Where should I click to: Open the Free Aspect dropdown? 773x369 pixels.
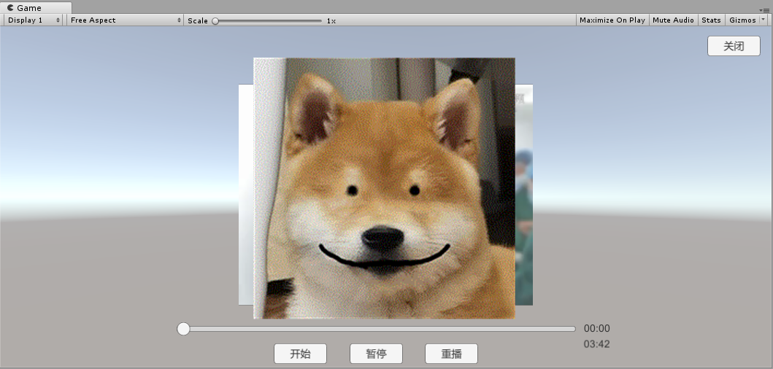click(126, 20)
